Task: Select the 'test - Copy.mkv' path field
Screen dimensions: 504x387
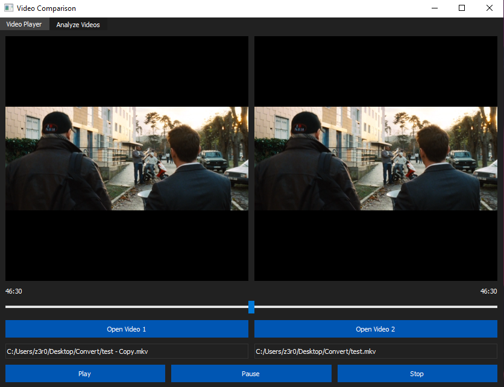Action: click(x=127, y=351)
